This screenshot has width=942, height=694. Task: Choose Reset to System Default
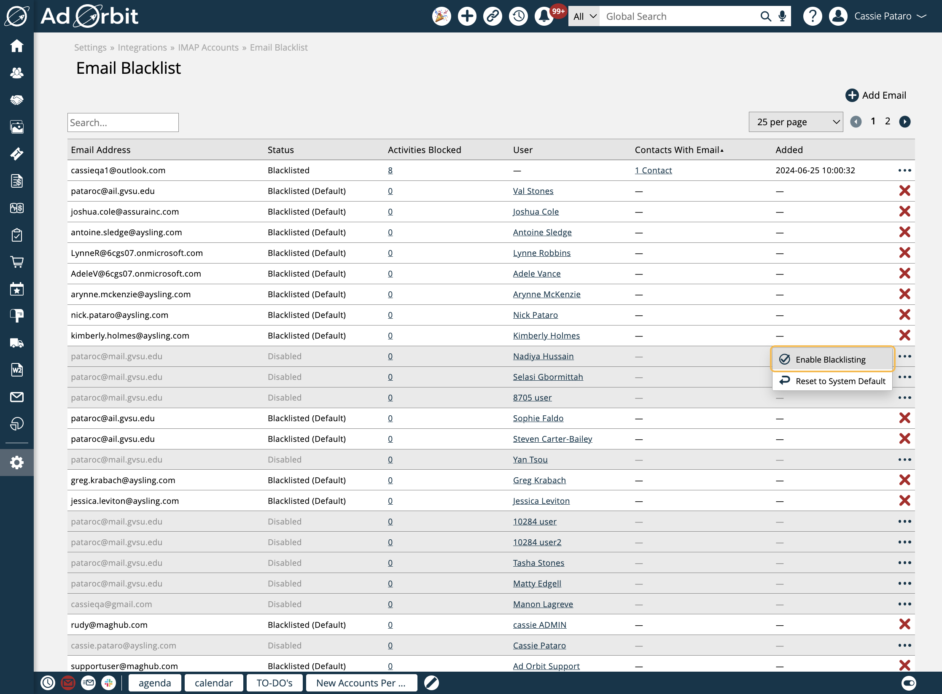point(840,381)
